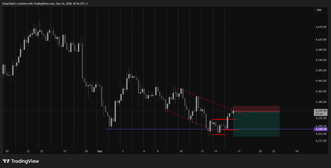Click the 23 date on time axis
Viewport: 331px width, 168px height.
click(28, 151)
